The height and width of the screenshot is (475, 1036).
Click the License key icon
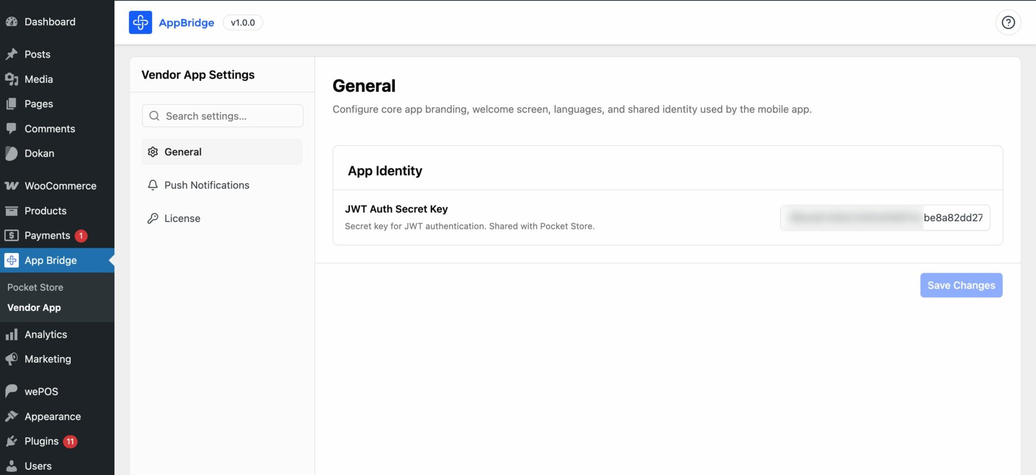(153, 218)
